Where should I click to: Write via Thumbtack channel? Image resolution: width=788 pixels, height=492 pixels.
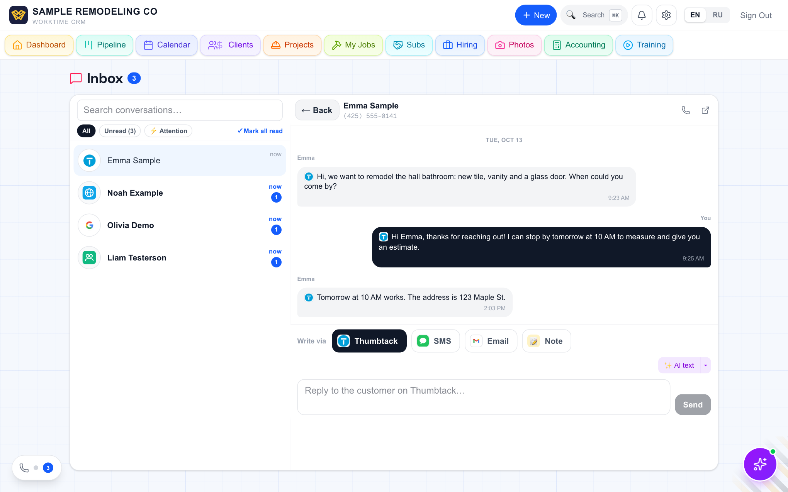(369, 341)
